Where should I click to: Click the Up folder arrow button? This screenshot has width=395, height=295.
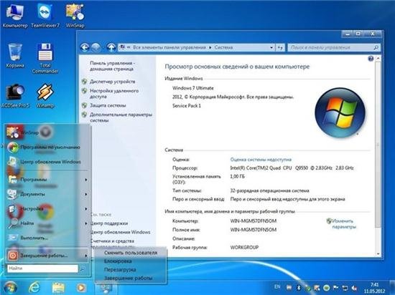[x=111, y=47]
